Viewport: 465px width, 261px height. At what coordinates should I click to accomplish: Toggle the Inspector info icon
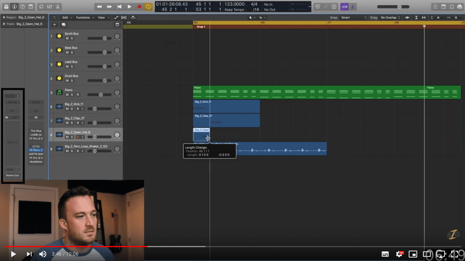(14, 7)
